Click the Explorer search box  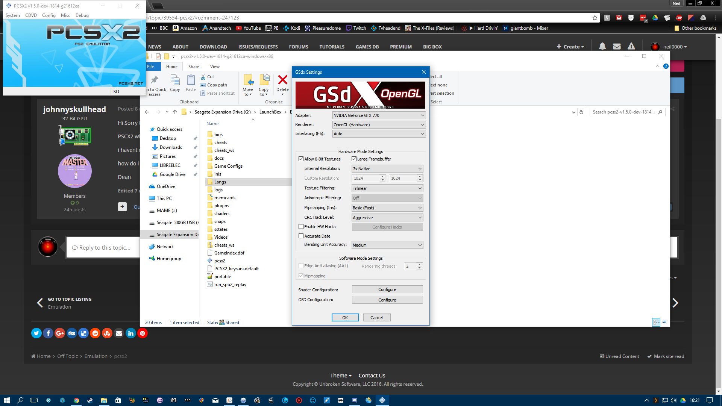click(x=627, y=112)
